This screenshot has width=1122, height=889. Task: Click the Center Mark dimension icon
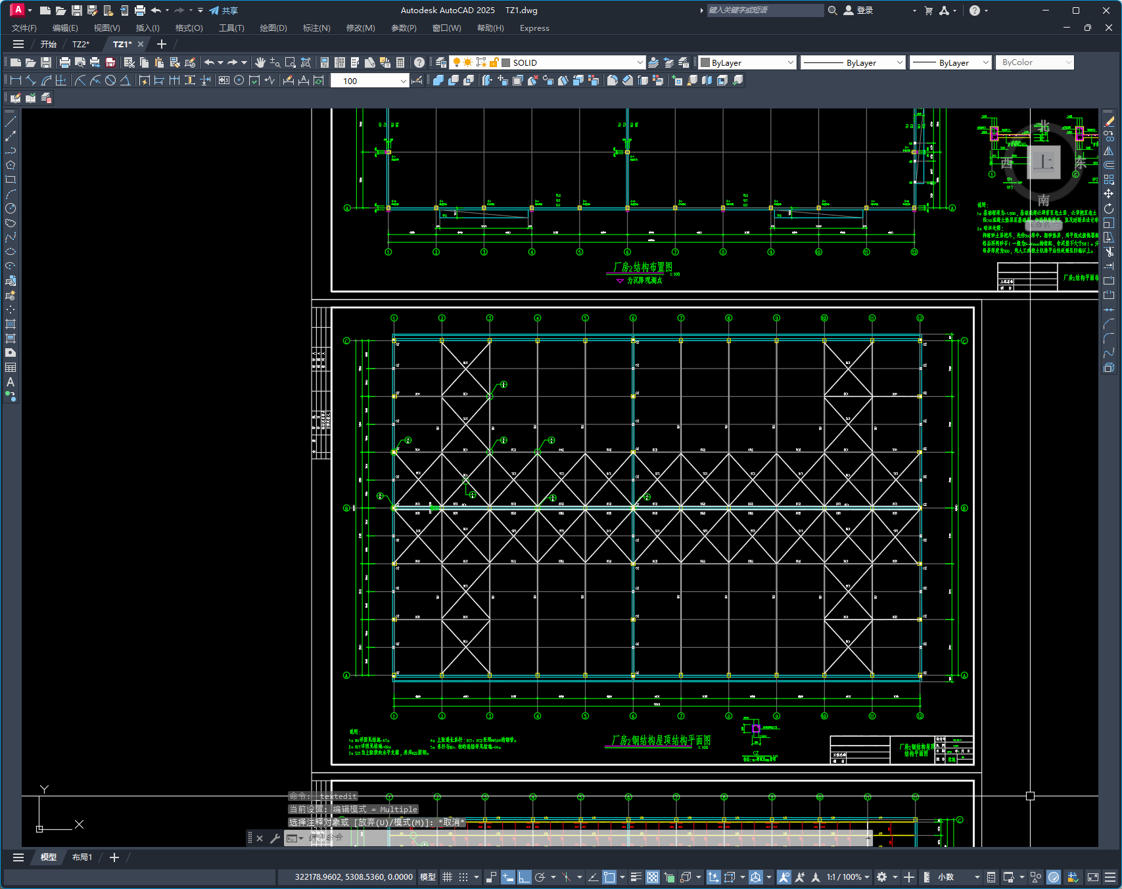coord(239,80)
